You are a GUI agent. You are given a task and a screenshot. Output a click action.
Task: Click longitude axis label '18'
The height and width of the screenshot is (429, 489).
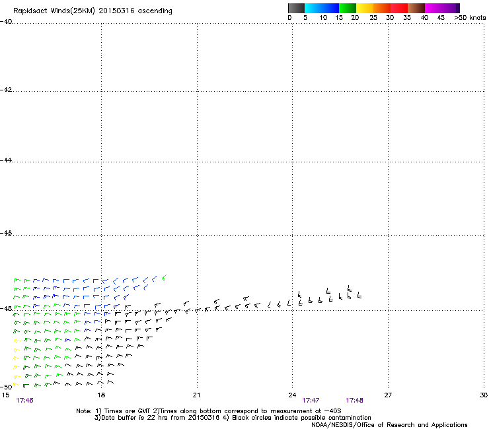[x=101, y=395]
